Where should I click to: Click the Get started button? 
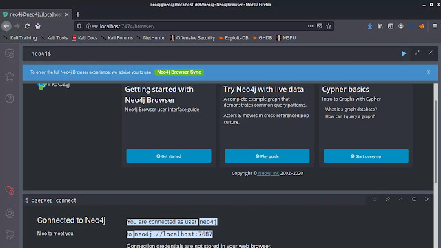tap(169, 156)
